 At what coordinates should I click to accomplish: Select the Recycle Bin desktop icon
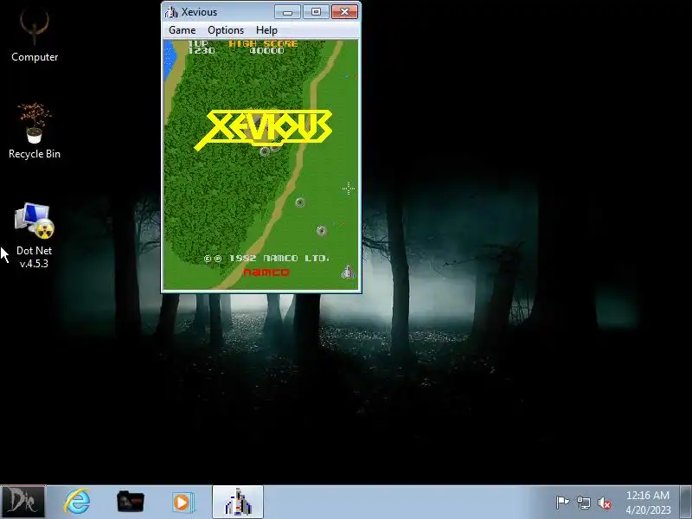(x=35, y=131)
